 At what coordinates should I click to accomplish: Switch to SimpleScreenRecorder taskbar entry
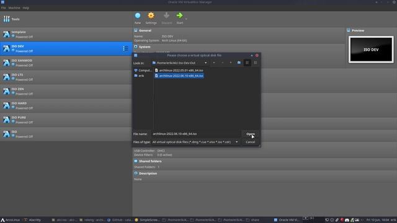[x=147, y=220]
